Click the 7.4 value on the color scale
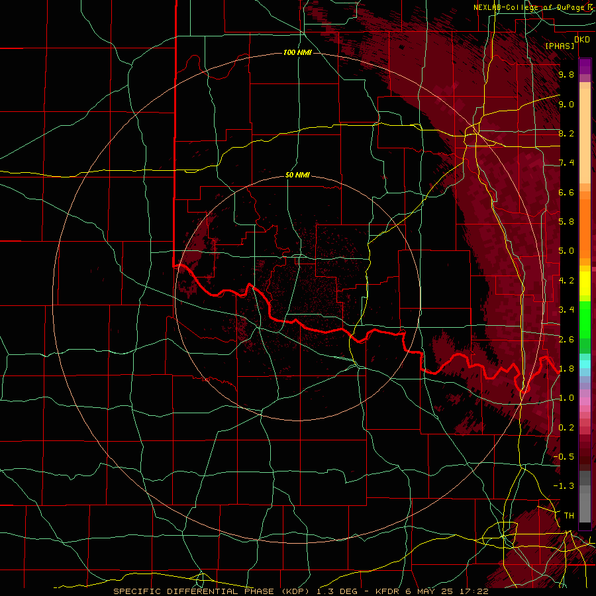The height and width of the screenshot is (596, 596). pos(566,163)
